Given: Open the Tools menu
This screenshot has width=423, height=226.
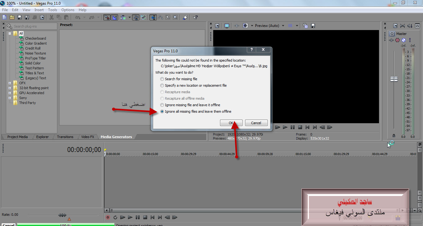Looking at the screenshot, I should tap(52, 10).
